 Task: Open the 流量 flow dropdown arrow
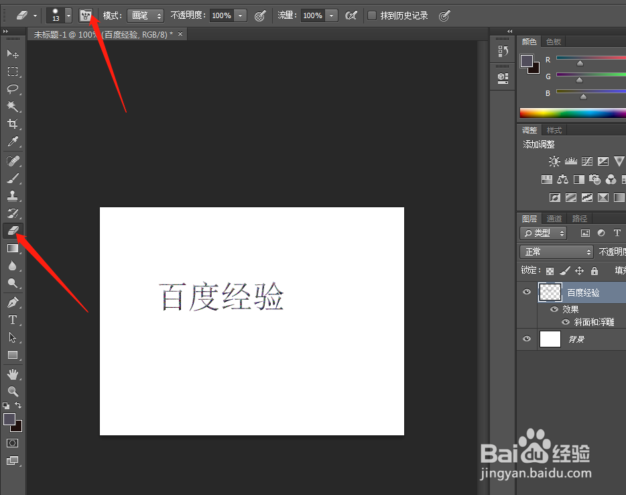(331, 15)
